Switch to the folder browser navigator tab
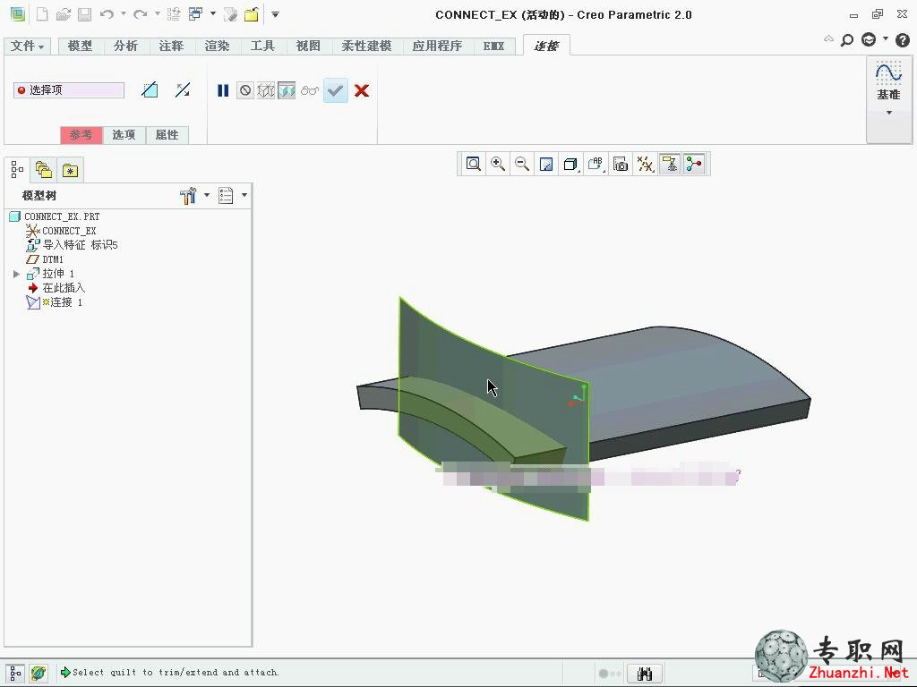 tap(44, 170)
